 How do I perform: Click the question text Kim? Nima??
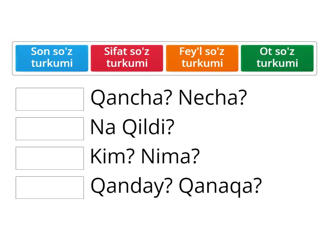tap(144, 157)
